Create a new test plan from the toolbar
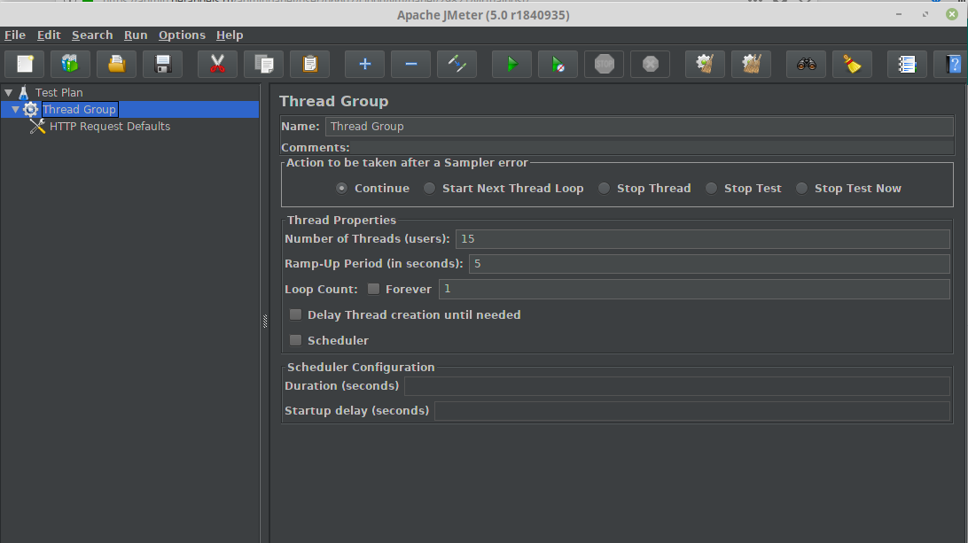 26,64
